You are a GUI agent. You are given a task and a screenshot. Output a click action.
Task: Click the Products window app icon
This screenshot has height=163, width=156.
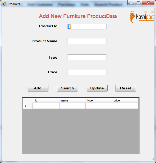4,4
